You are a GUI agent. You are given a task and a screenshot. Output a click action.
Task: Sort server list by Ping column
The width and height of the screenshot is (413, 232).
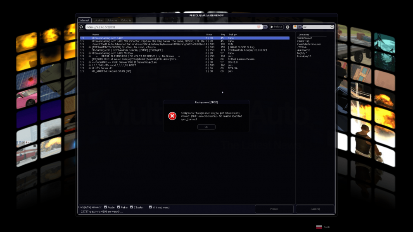coord(223,34)
